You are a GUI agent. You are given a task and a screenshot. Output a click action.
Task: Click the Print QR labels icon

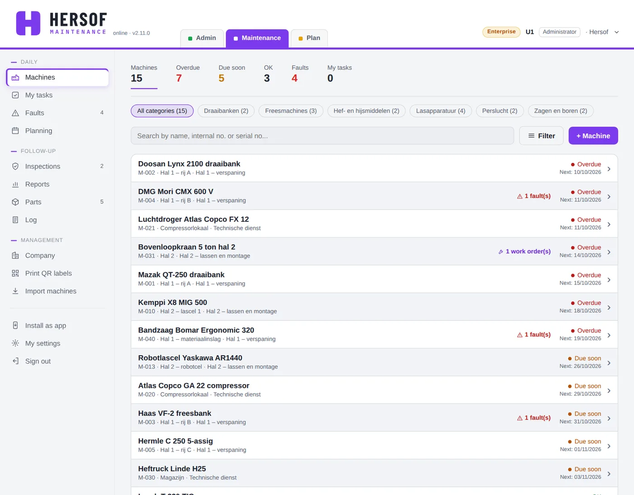(15, 273)
